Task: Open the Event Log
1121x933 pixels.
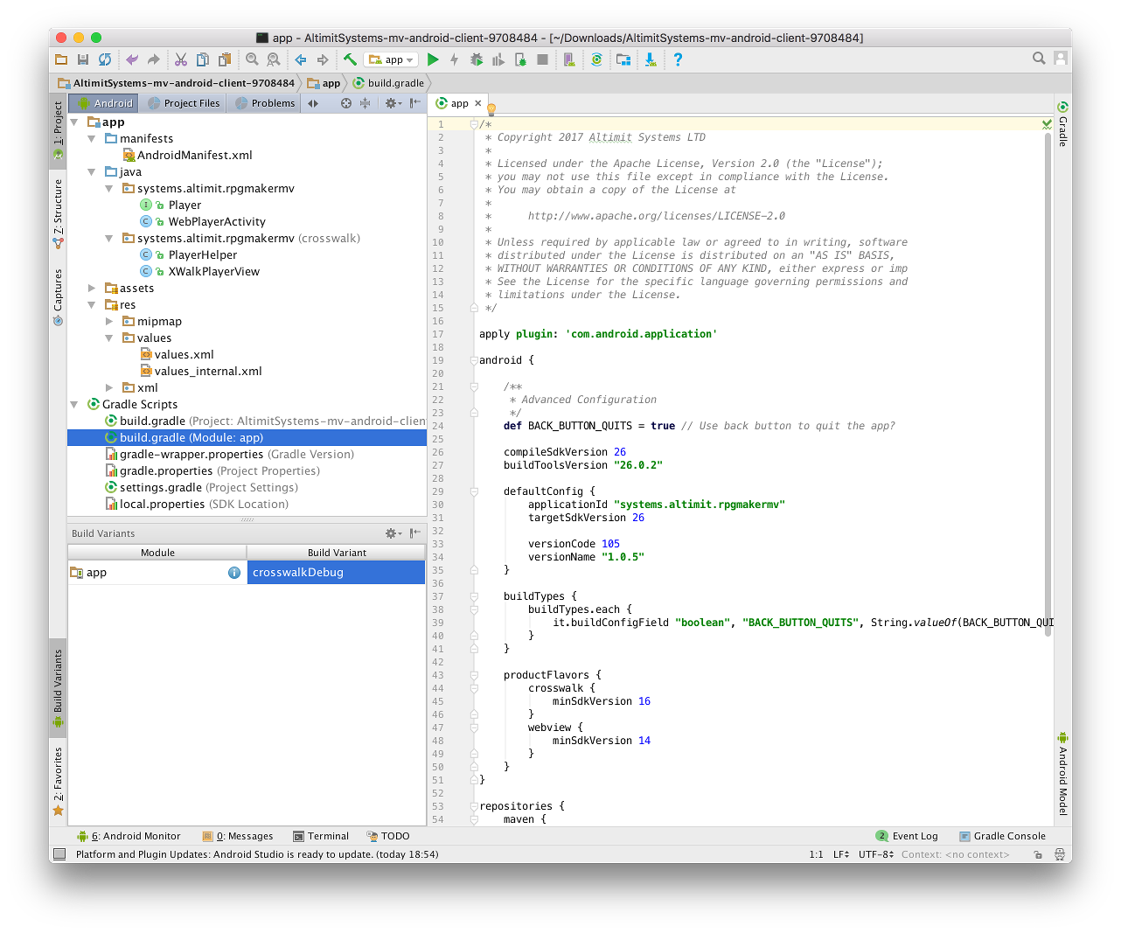Action: point(907,836)
